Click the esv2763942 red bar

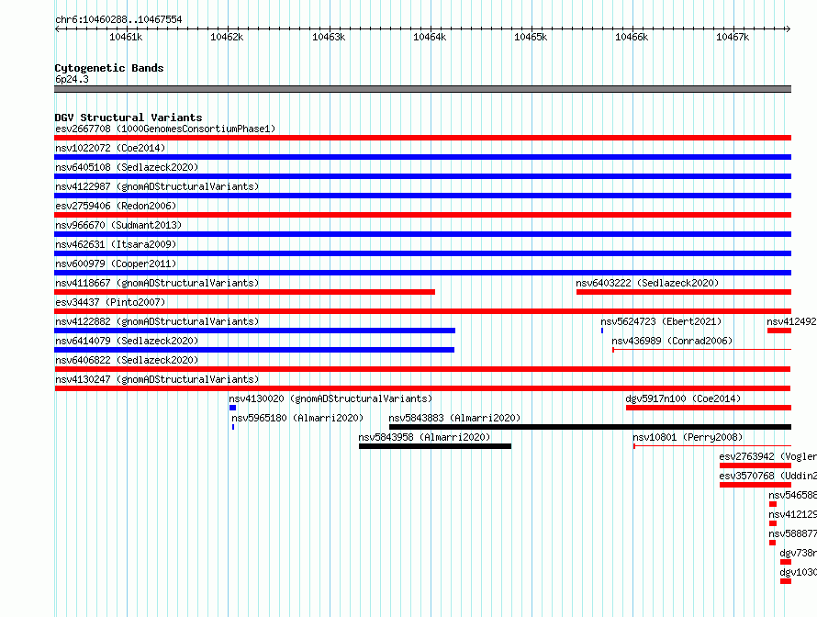click(x=755, y=466)
